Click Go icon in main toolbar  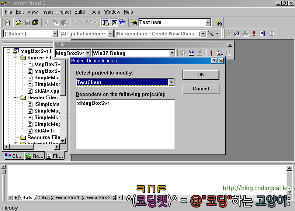tap(263, 34)
